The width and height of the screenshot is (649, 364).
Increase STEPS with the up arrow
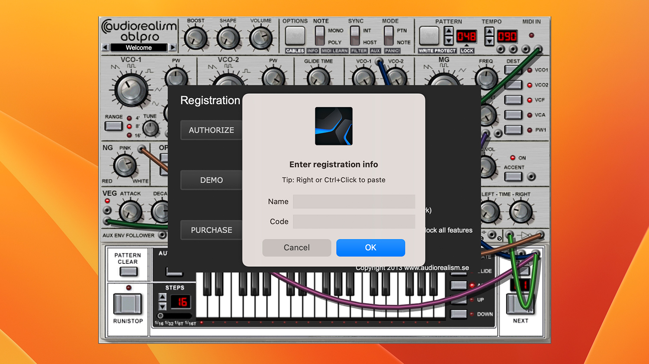(162, 297)
